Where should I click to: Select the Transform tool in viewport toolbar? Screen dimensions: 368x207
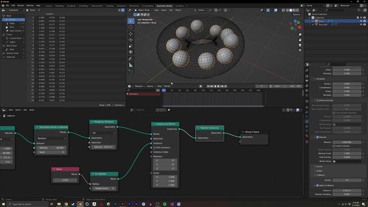coord(131,52)
